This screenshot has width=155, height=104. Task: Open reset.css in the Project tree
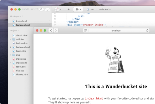click(21, 67)
